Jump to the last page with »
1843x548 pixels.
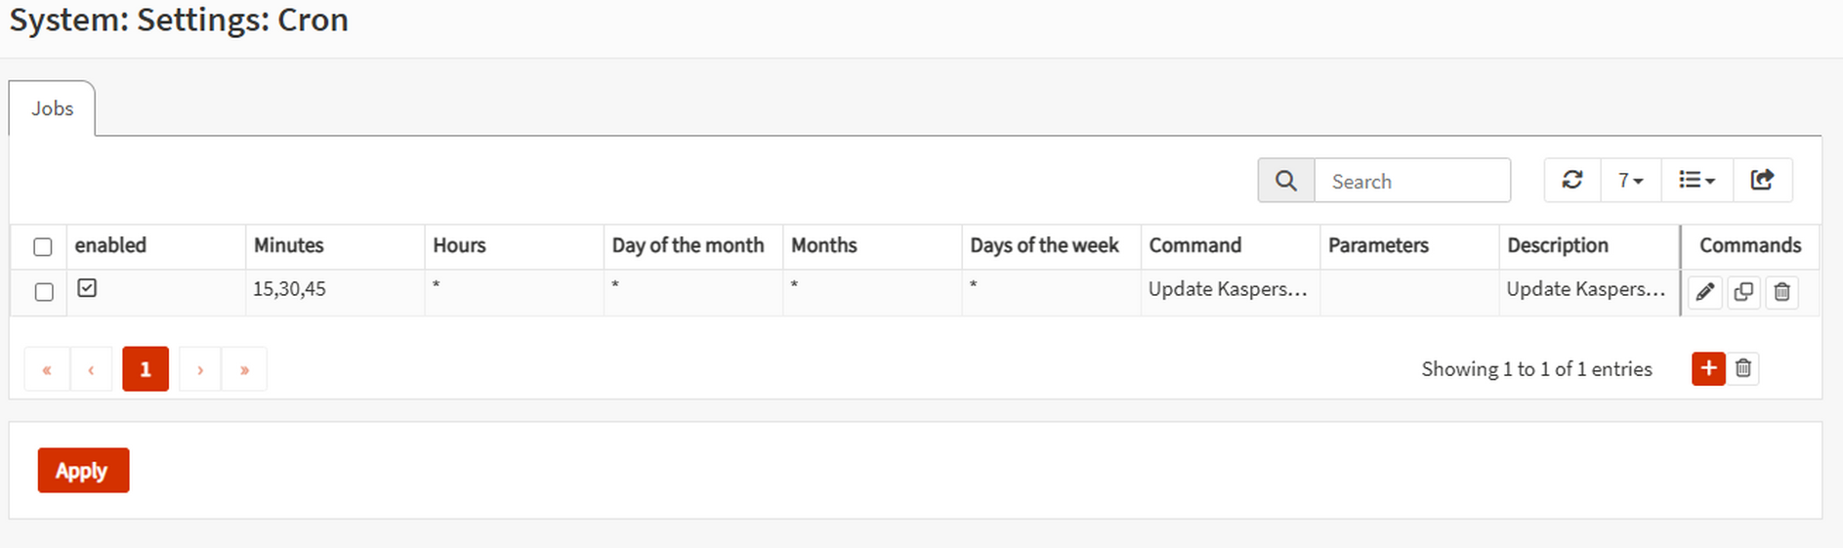(x=244, y=369)
